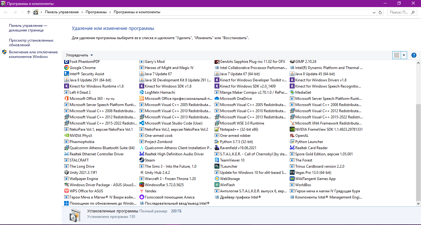Click Программы и компоненты breadcrumb

[137, 12]
